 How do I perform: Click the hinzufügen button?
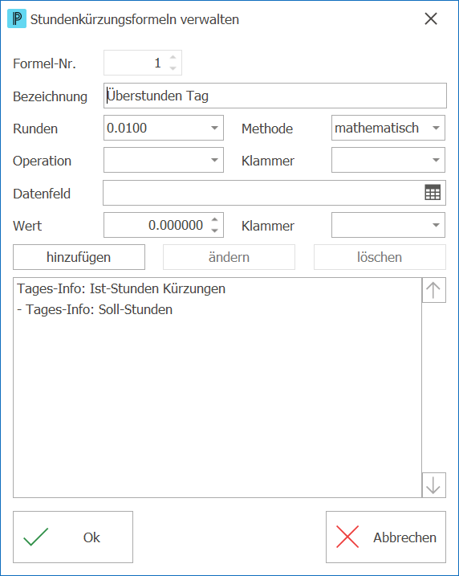(x=79, y=257)
